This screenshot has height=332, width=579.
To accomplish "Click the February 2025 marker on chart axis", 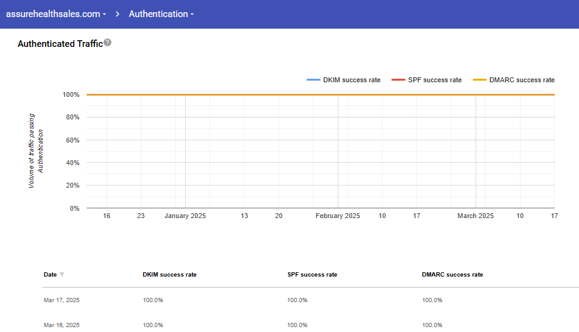I will click(337, 216).
